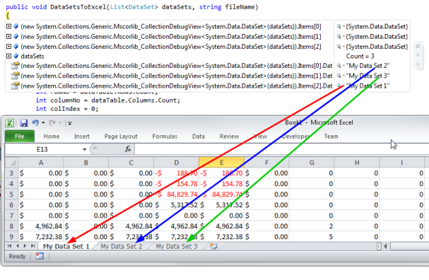Open visualizer magnifier for Items[1] DataSet value
Image resolution: width=429 pixels, height=280 pixels.
tap(338, 36)
